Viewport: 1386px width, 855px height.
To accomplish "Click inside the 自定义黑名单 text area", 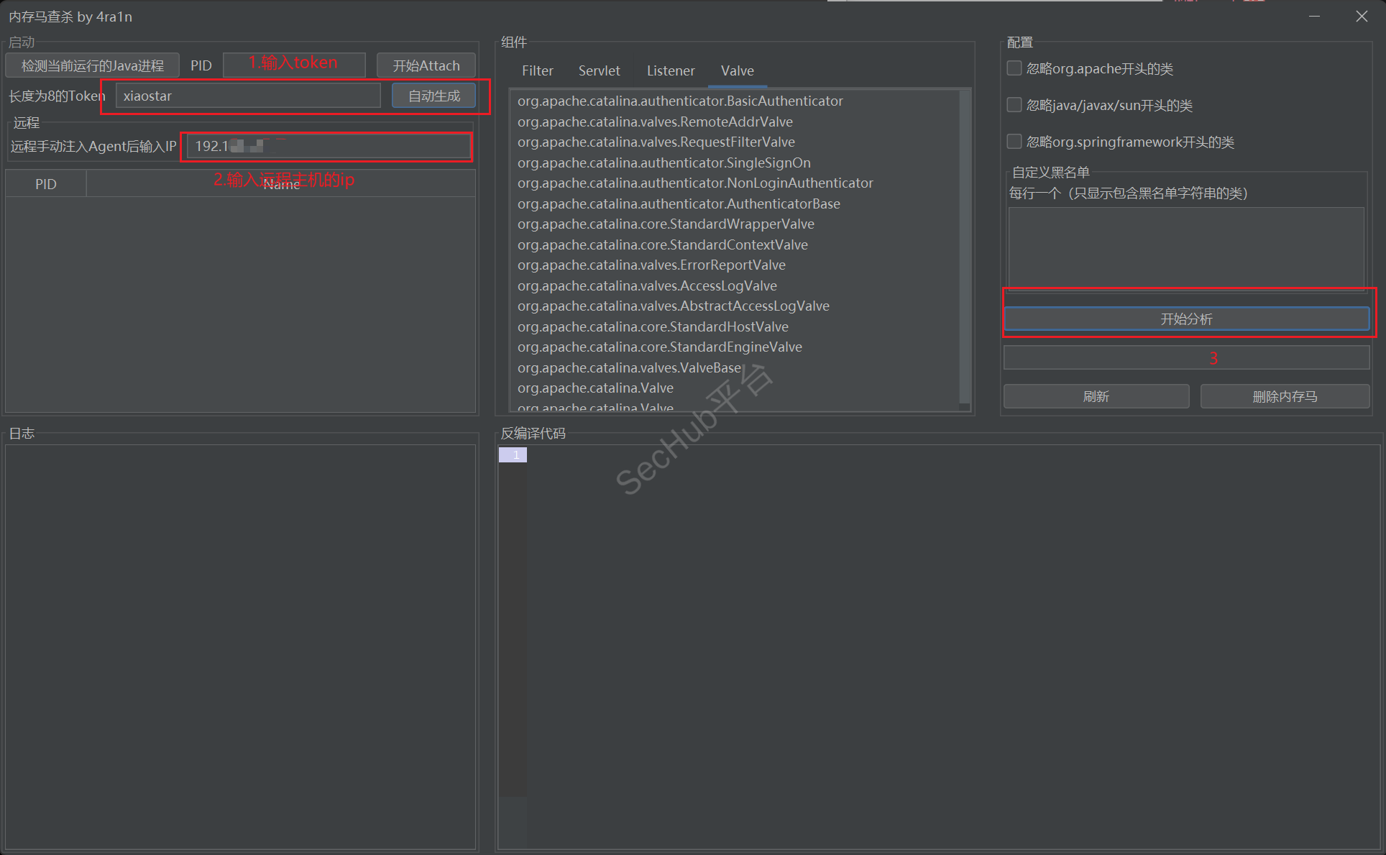I will (x=1185, y=248).
